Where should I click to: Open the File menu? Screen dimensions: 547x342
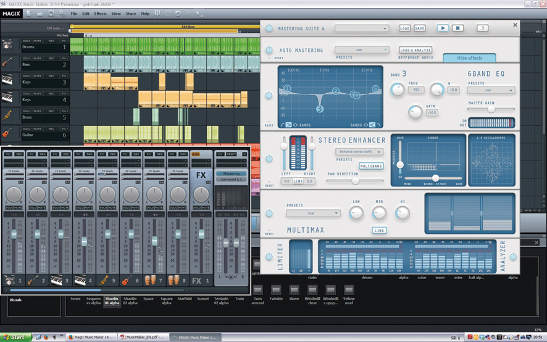coord(74,14)
